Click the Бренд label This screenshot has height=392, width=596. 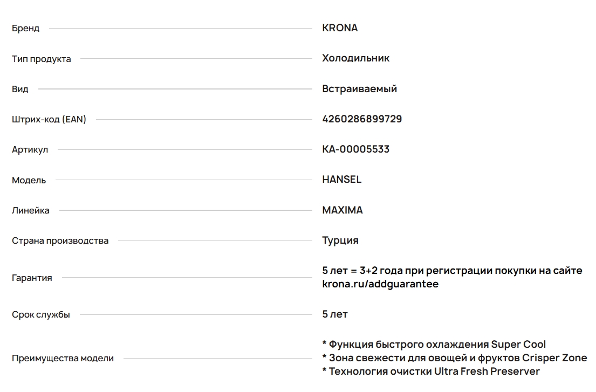point(25,29)
